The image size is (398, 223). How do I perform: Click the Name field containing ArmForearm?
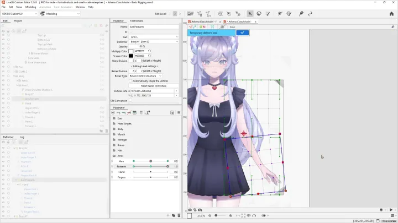coord(154,26)
